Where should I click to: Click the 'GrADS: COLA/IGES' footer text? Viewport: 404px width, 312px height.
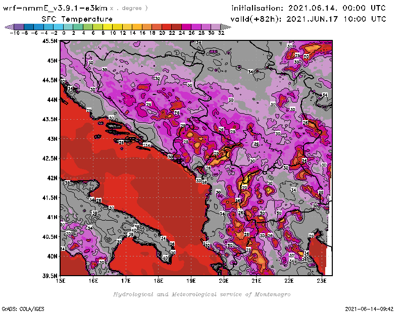(23, 309)
